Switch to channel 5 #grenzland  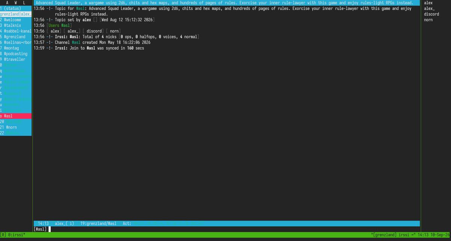16,36
